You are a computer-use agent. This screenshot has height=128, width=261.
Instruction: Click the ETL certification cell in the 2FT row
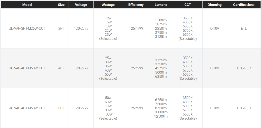coord(244,29)
